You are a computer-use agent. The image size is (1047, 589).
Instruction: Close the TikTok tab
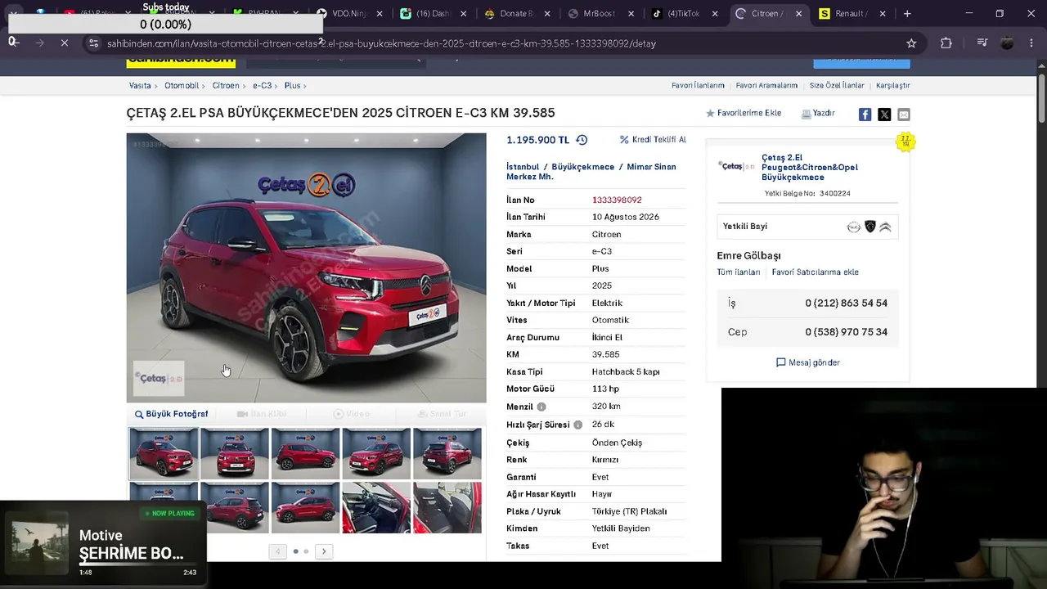click(715, 14)
